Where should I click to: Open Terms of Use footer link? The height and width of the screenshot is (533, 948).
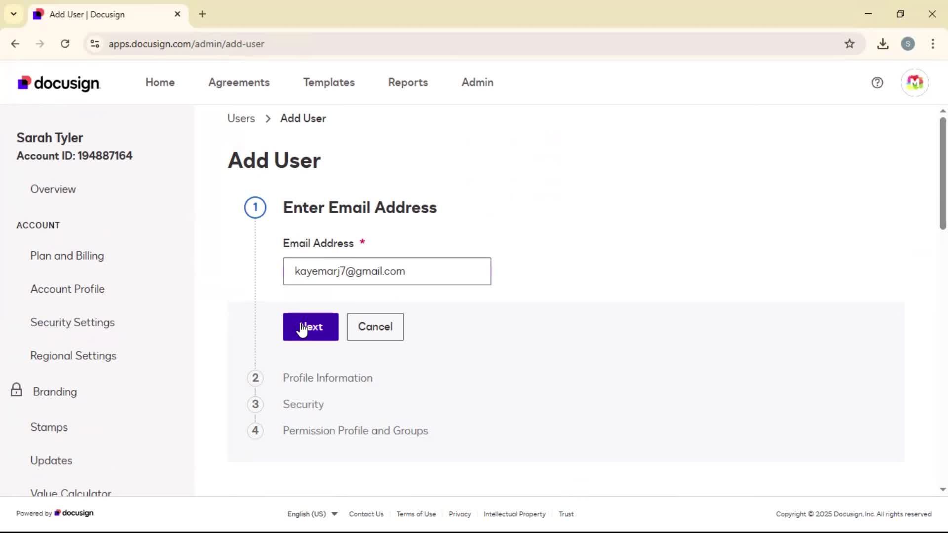tap(416, 514)
